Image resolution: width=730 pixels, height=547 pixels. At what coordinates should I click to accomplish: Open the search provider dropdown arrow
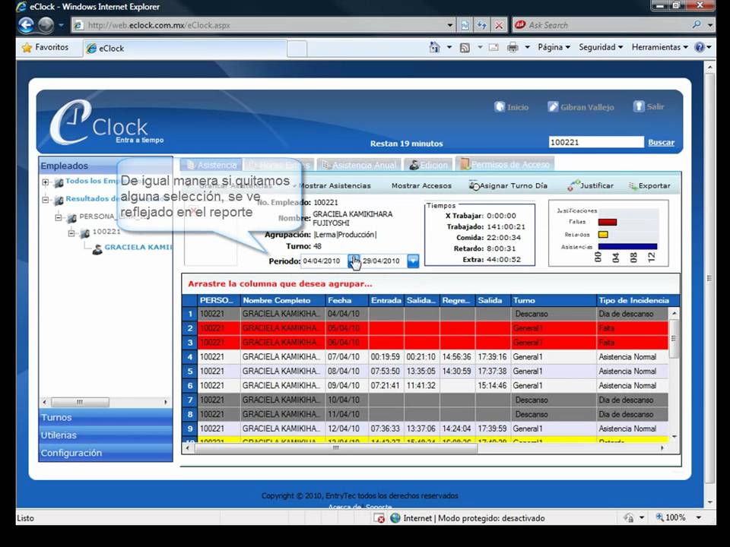(710, 25)
